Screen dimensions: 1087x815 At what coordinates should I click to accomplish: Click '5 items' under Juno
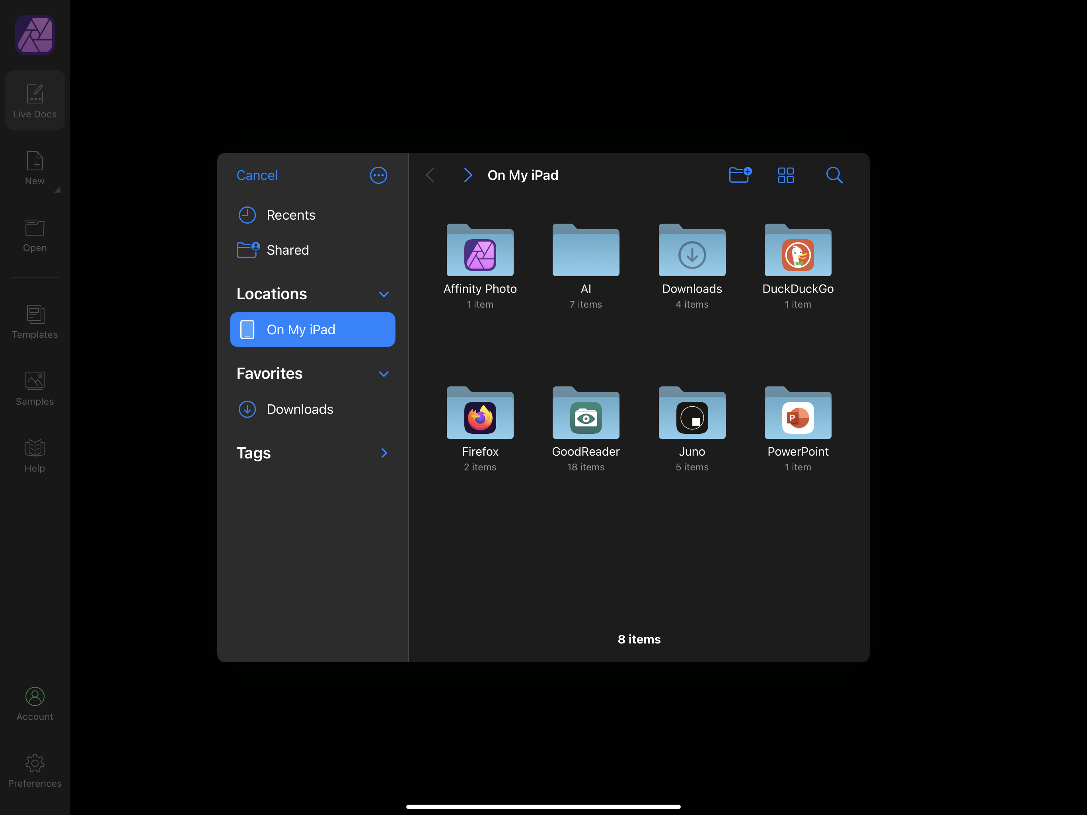click(692, 467)
